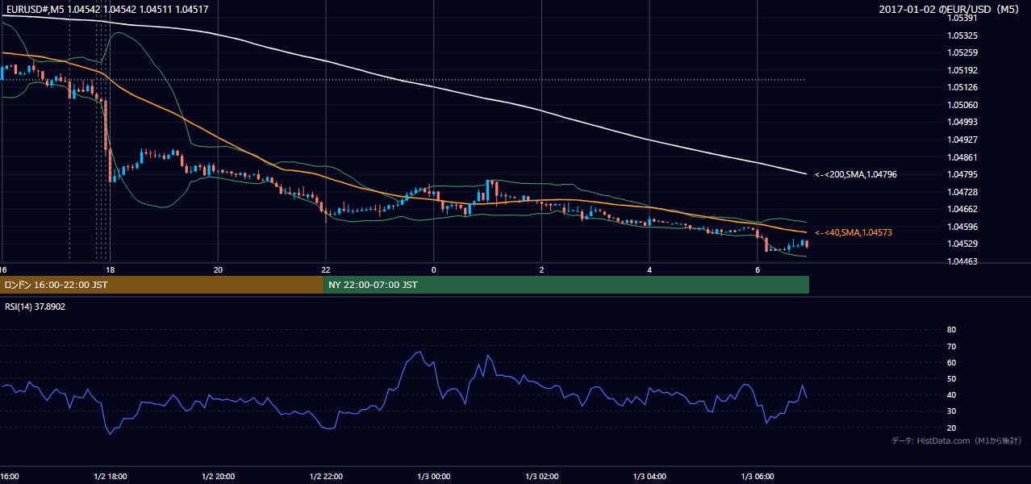This screenshot has width=1031, height=484.
Task: Click the RSI level 80 label
Action: [x=951, y=330]
